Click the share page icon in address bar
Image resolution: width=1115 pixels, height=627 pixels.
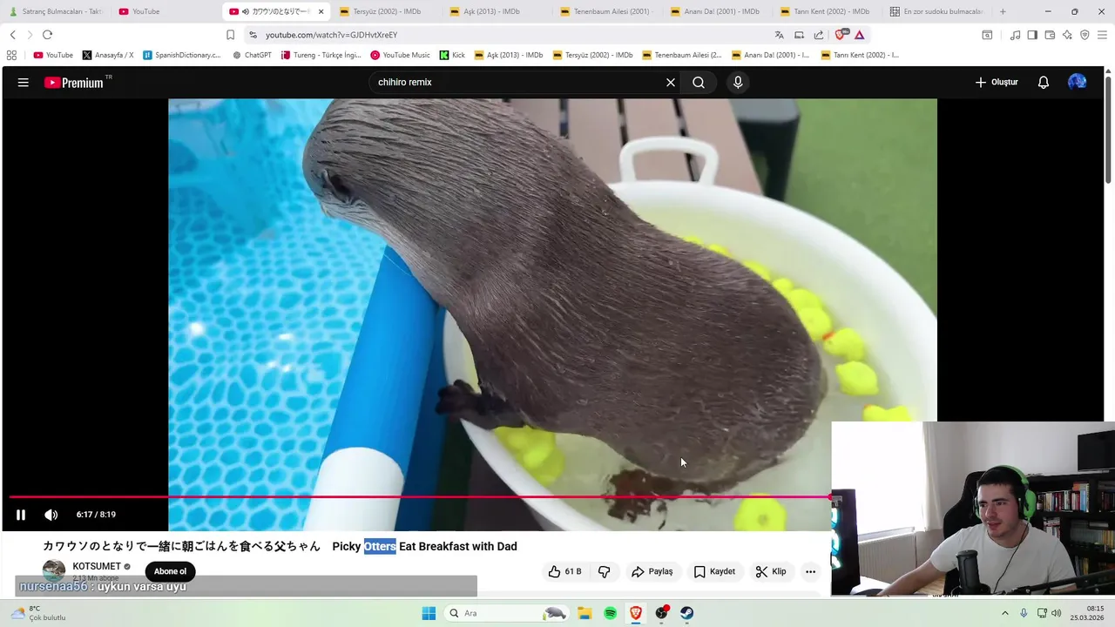point(819,35)
